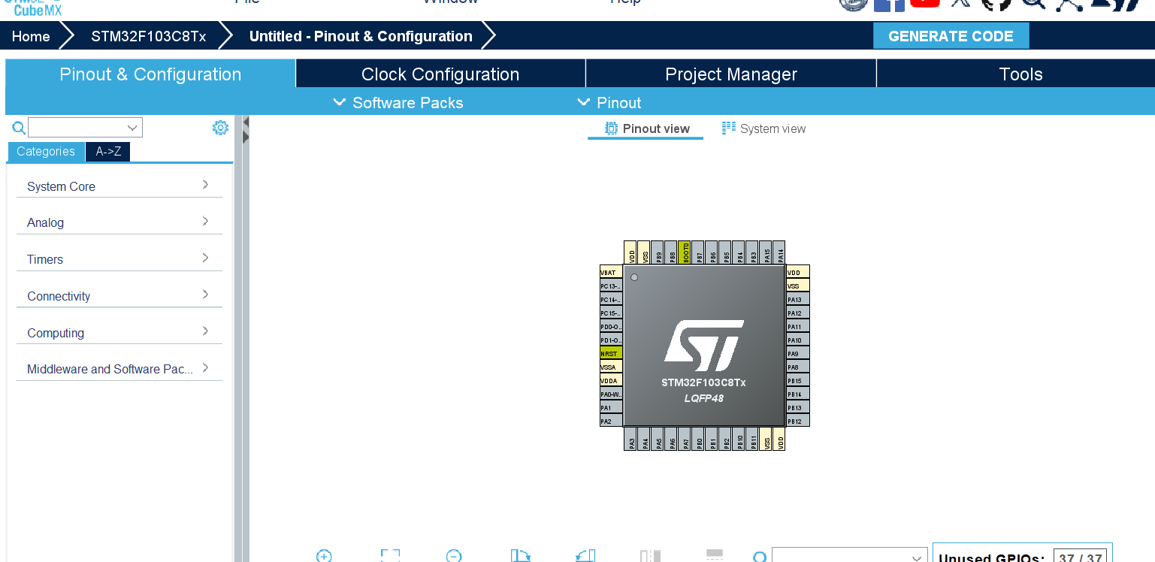This screenshot has width=1155, height=562.
Task: Click the PA10 pin
Action: [x=798, y=340]
